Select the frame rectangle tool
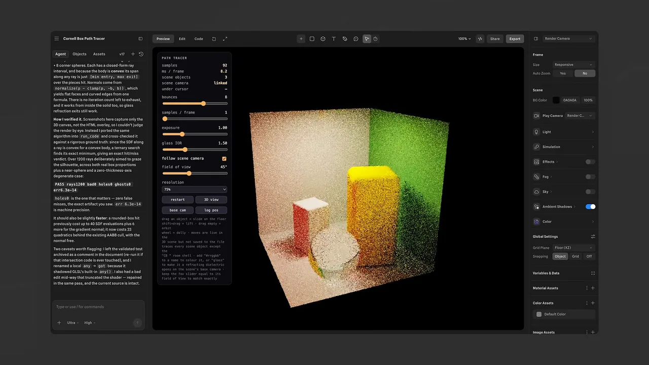Image resolution: width=649 pixels, height=365 pixels. [312, 39]
